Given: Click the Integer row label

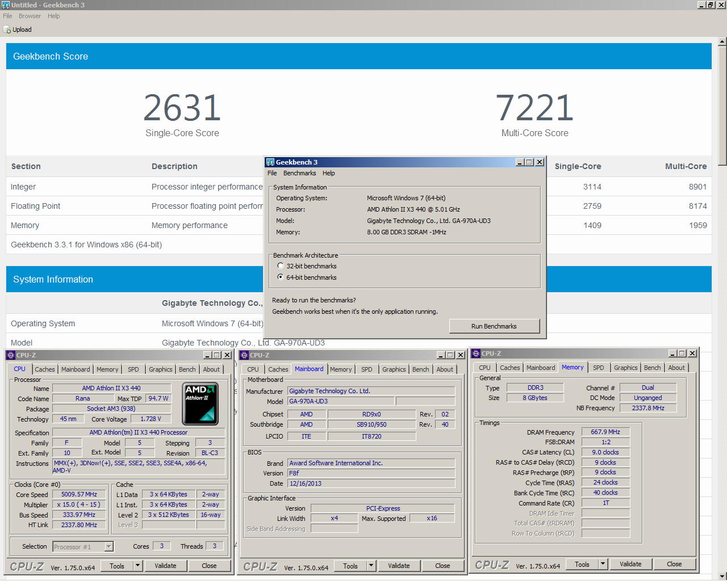Looking at the screenshot, I should (23, 187).
